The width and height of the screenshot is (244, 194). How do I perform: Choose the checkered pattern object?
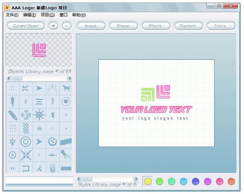pos(26,128)
